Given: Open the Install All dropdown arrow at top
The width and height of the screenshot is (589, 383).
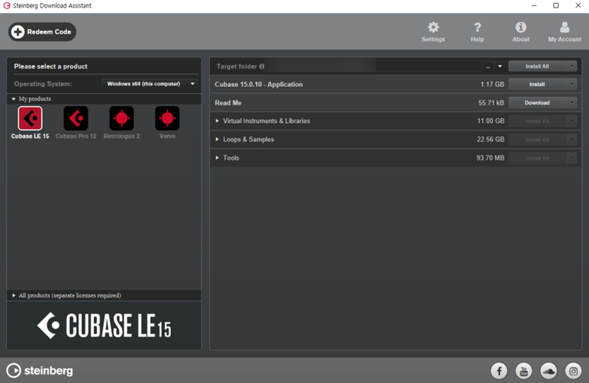Looking at the screenshot, I should (x=571, y=66).
